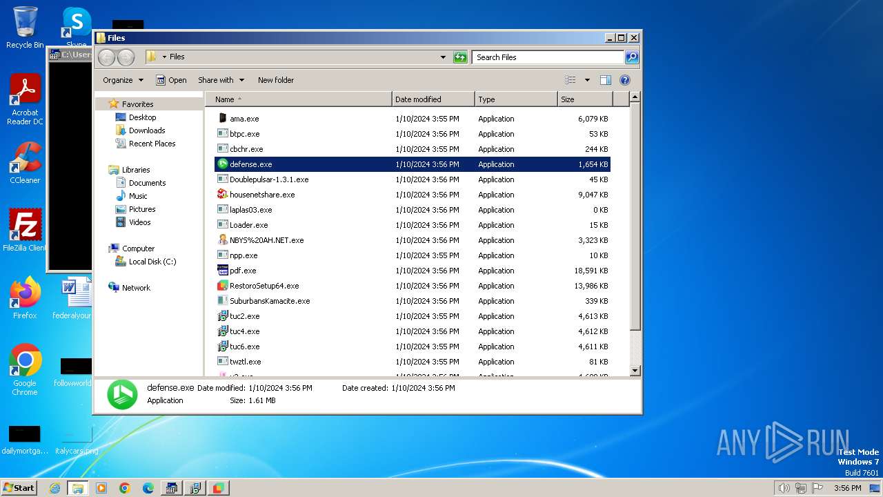This screenshot has height=497, width=883.
Task: Click the Search Files input box
Action: 548,57
